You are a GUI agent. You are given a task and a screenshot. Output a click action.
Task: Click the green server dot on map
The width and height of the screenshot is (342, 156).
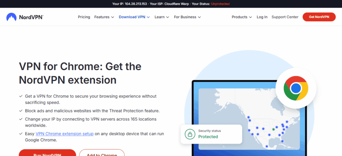(x=273, y=129)
